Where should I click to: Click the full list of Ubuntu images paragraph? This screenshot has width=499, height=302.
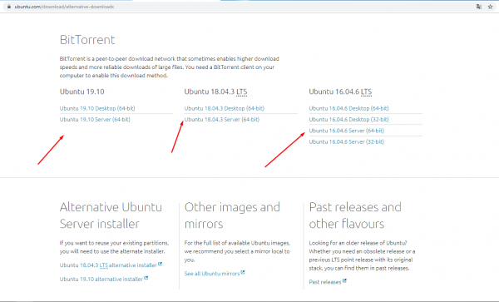click(x=237, y=251)
